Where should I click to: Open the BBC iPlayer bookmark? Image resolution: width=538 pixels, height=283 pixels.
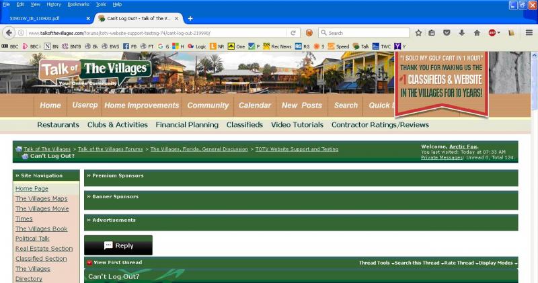pyautogui.click(x=31, y=46)
